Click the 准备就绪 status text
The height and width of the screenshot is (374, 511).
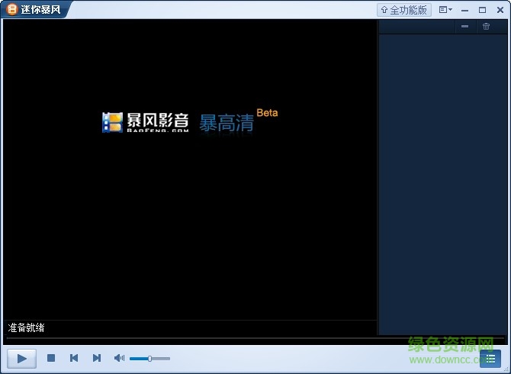[26, 327]
